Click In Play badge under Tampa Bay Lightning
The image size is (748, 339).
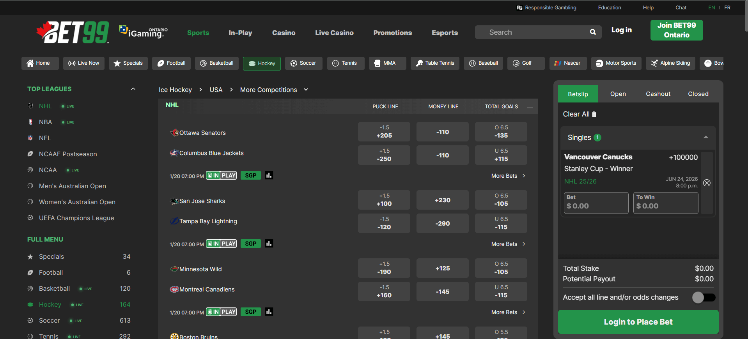(221, 244)
